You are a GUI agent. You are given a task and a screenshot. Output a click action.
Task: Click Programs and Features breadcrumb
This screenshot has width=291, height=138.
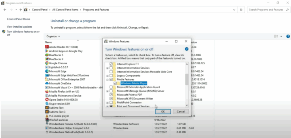pos(96,10)
